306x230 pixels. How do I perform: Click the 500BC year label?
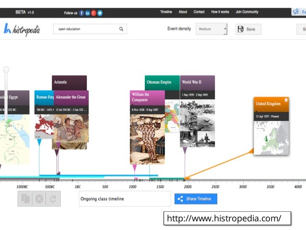point(50,187)
